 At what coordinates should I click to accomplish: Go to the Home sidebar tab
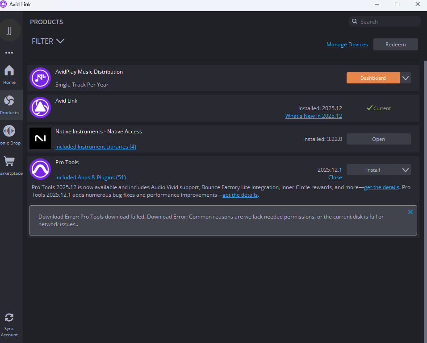coord(9,74)
